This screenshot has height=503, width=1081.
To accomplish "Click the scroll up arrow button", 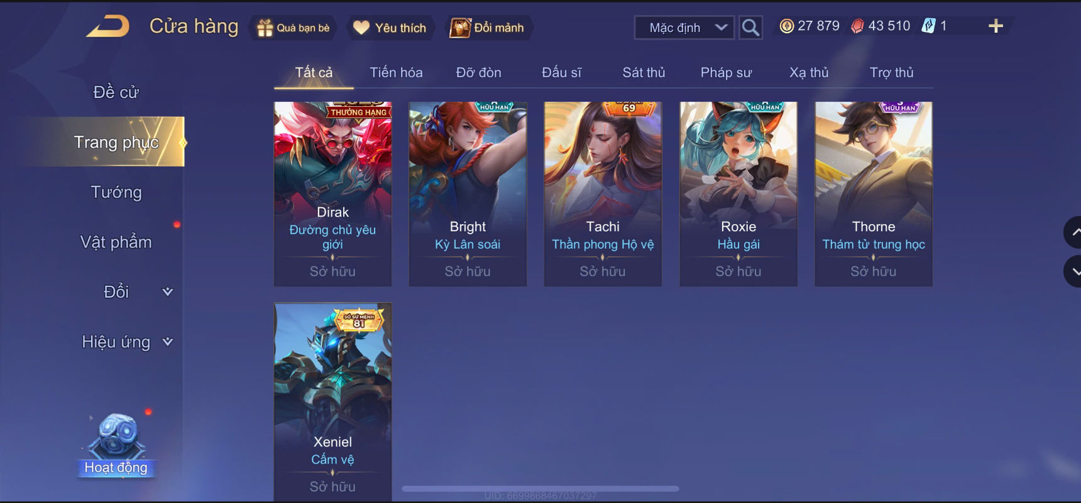I will pos(1073,232).
